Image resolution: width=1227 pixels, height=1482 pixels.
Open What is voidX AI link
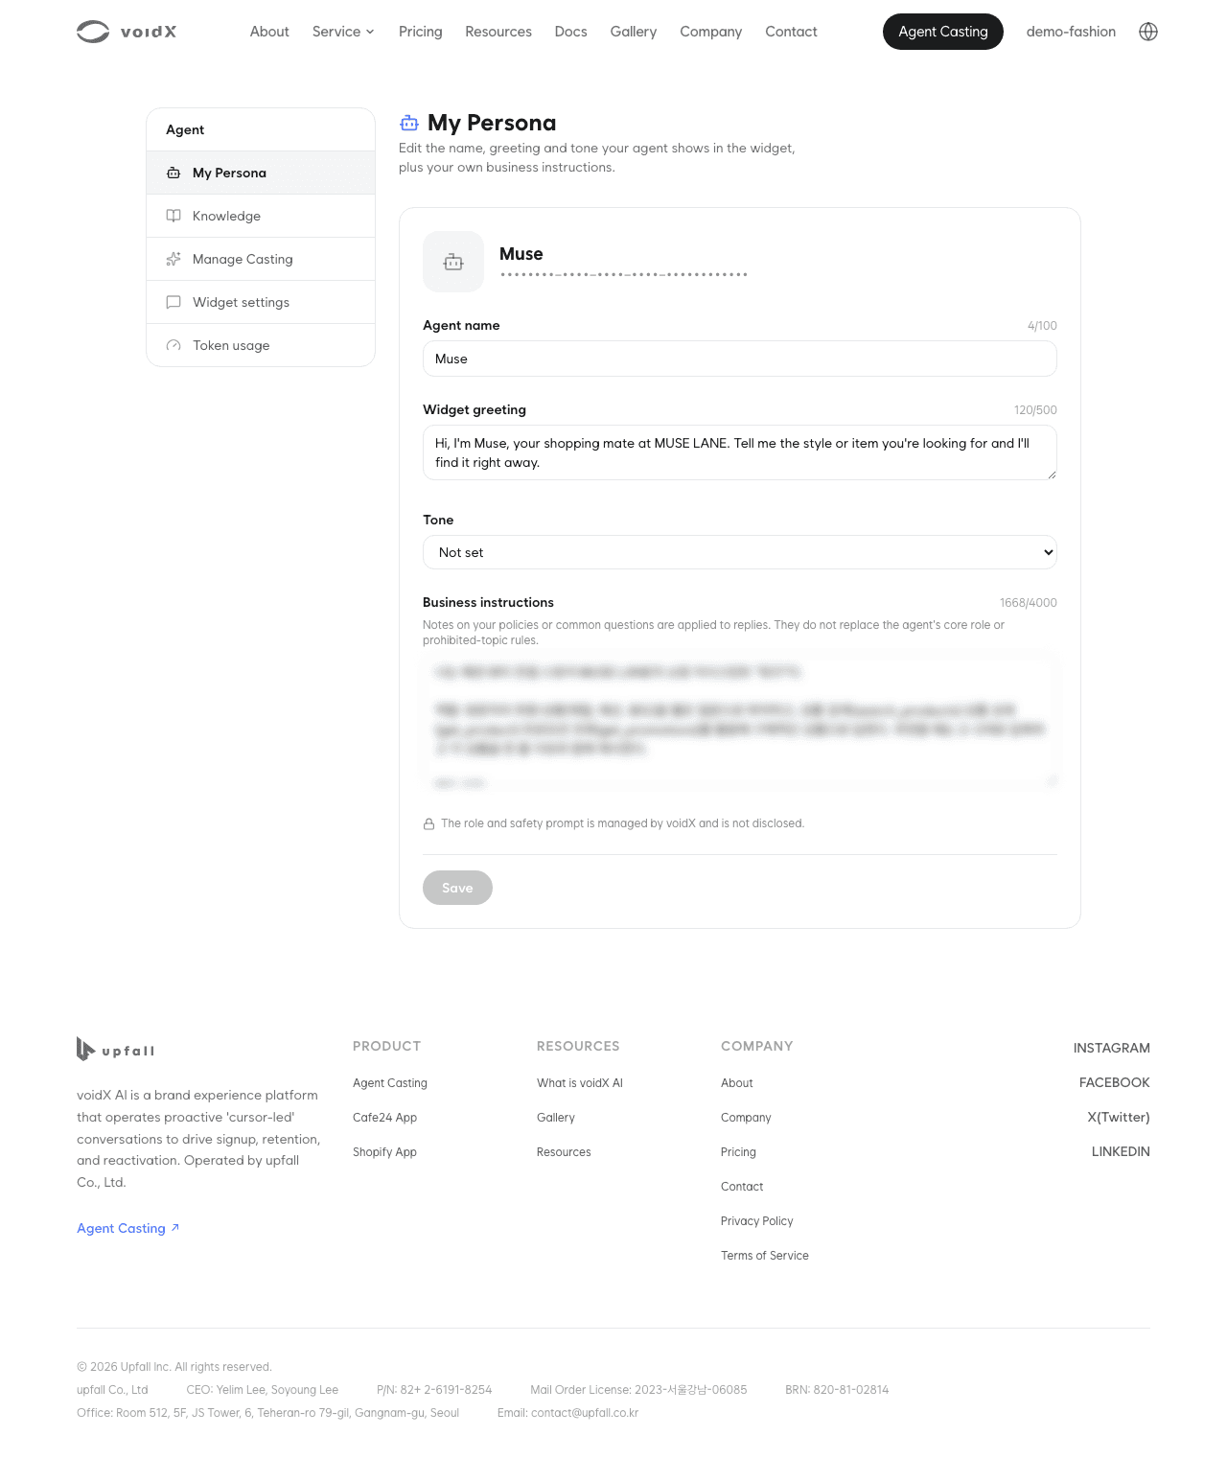click(580, 1083)
